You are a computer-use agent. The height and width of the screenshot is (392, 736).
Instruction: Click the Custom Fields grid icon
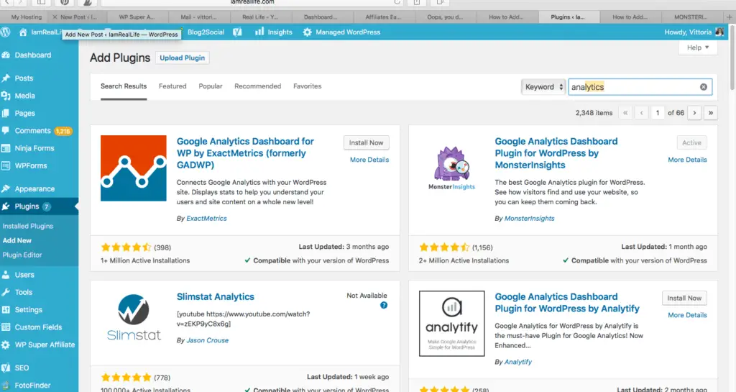point(6,327)
